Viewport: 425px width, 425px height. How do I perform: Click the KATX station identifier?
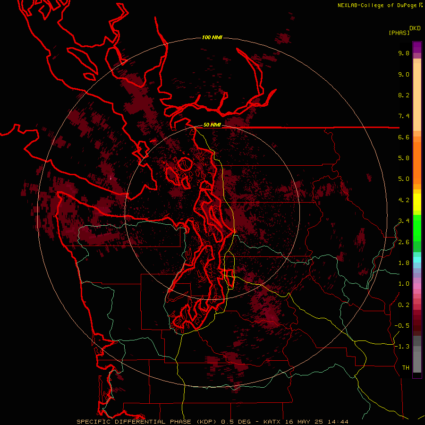pos(272,422)
